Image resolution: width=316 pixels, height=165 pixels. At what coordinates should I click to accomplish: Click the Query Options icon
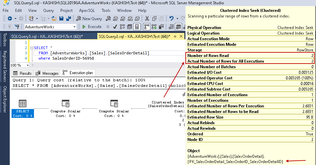[x=130, y=27]
